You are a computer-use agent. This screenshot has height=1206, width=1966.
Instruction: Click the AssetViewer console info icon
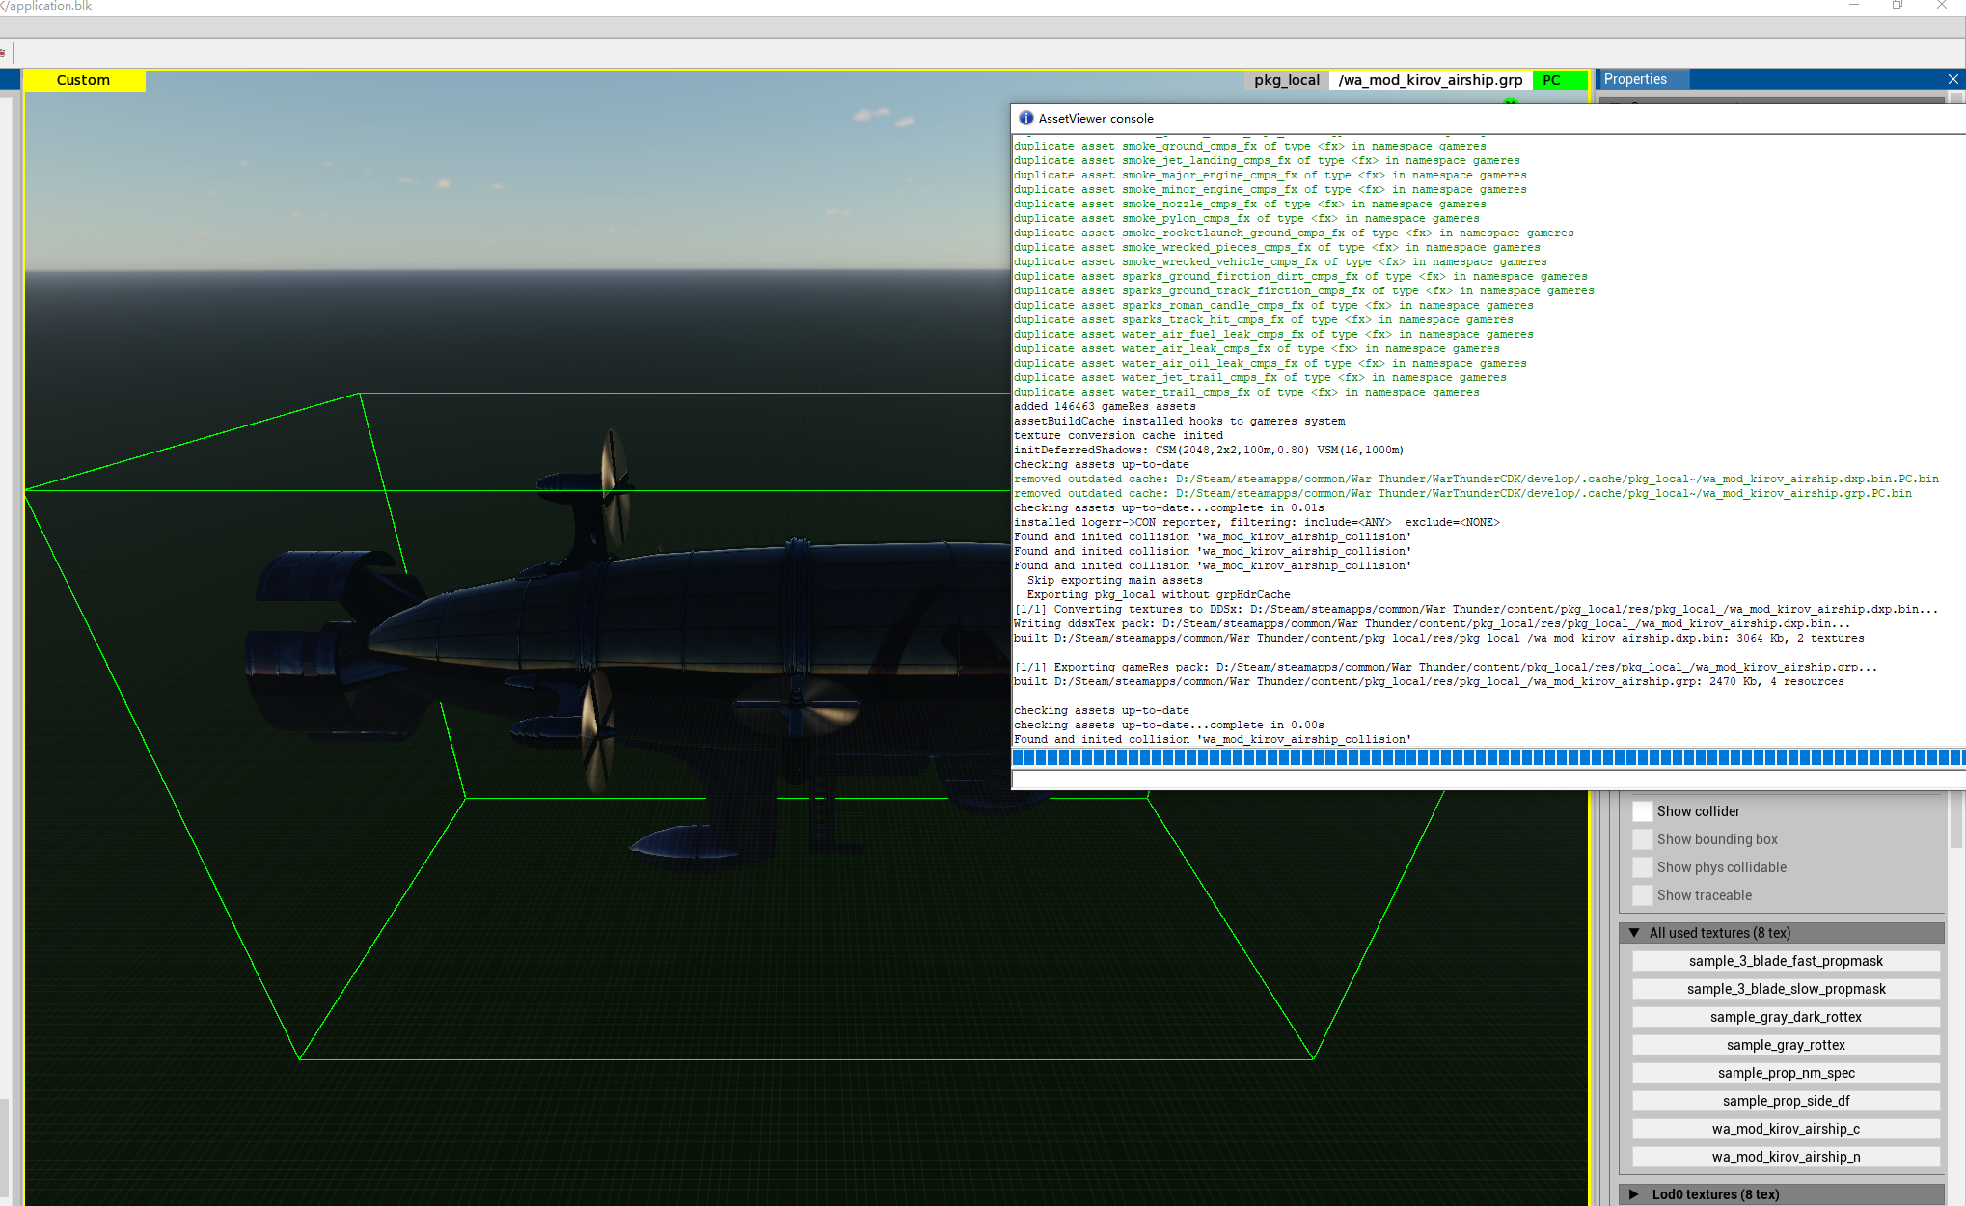pos(1025,118)
